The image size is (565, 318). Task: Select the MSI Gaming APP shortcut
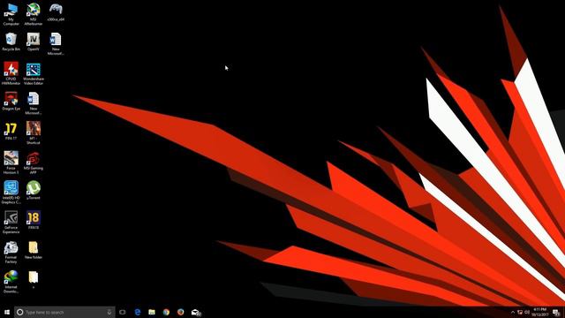[x=34, y=163]
